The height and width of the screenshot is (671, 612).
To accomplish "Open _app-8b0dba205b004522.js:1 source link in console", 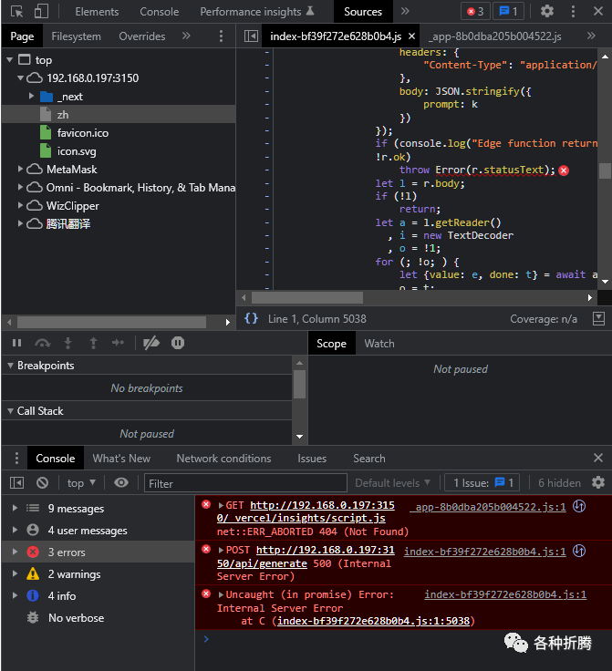I will (x=487, y=507).
